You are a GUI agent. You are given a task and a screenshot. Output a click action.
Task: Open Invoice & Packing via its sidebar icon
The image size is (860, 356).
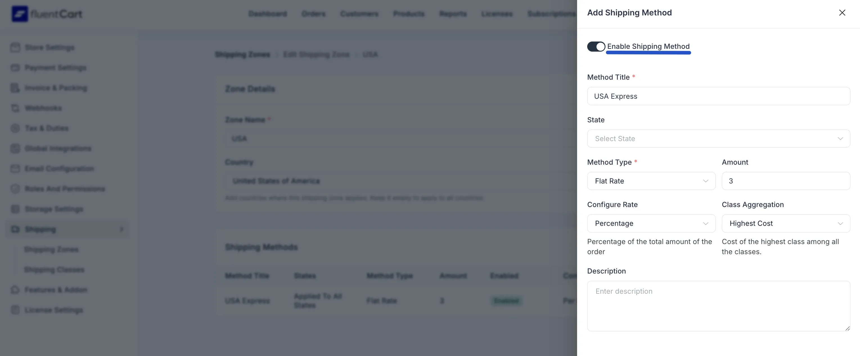click(x=15, y=88)
